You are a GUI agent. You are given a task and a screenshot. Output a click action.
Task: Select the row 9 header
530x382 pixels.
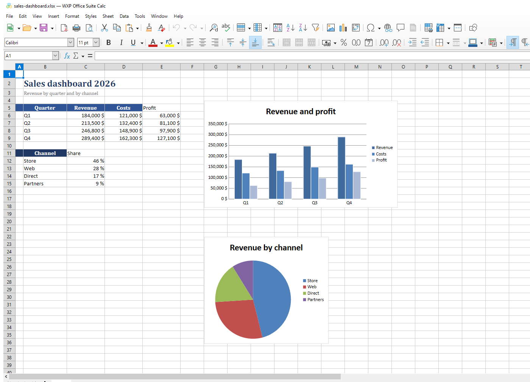pyautogui.click(x=9, y=138)
